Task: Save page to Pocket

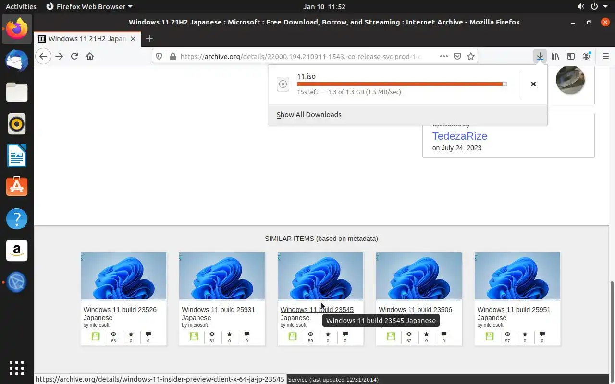Action: click(x=457, y=56)
